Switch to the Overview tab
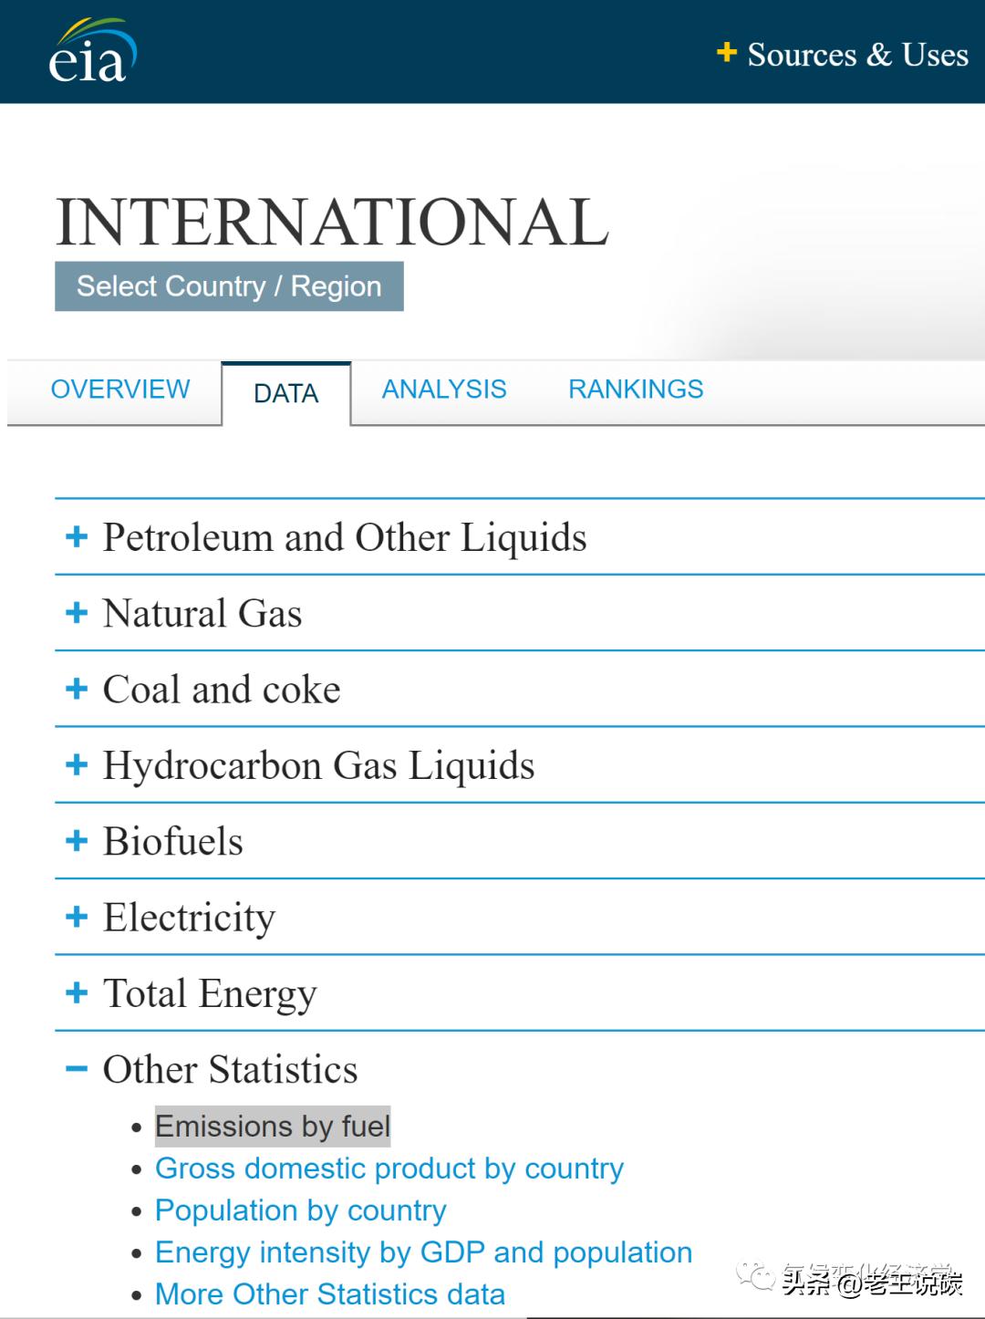Screen dimensions: 985x1319 [120, 389]
